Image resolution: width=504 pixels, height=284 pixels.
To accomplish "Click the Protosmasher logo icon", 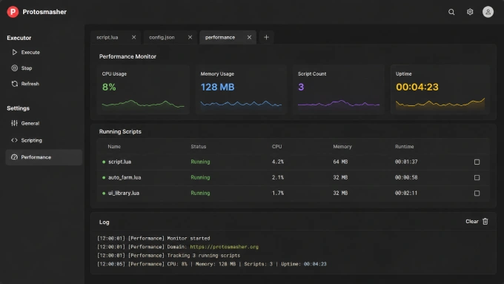I will (x=13, y=12).
